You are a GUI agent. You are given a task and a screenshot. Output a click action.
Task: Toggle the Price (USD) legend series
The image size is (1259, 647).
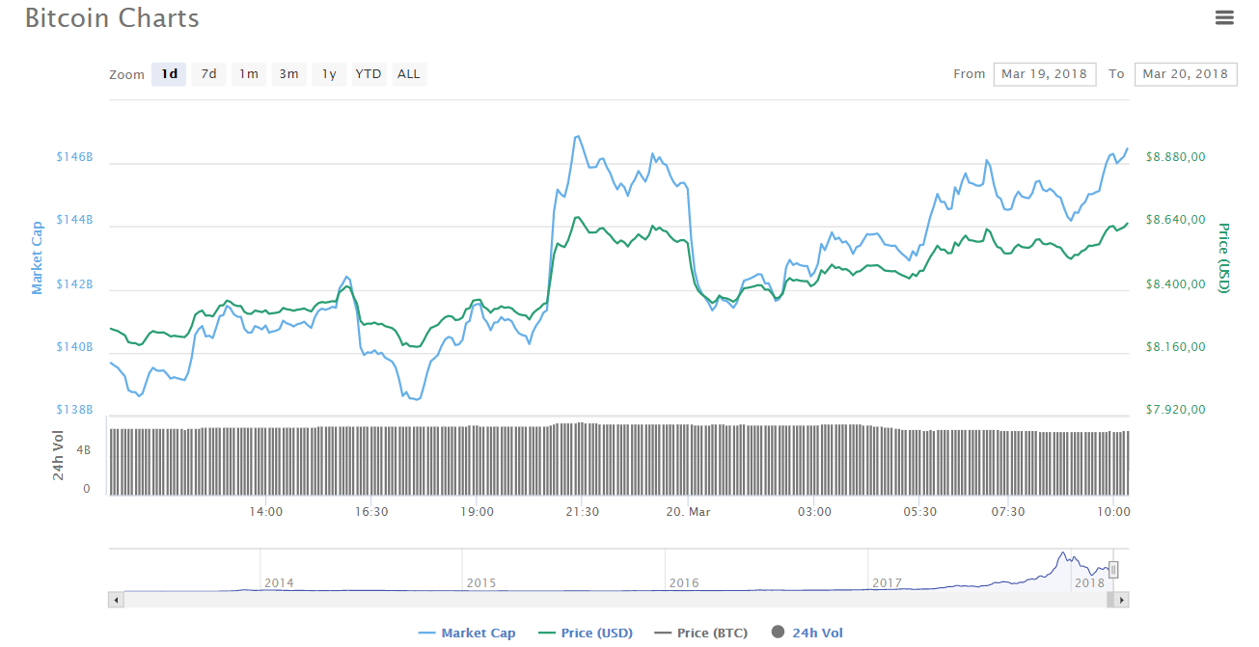(x=585, y=634)
